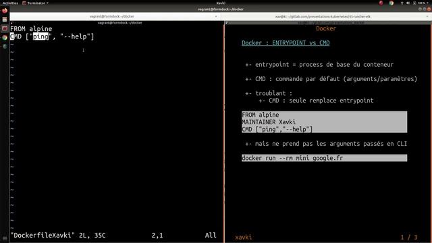Click the highlighted 'ping' word in vim
This screenshot has width=432, height=243.
coord(40,36)
